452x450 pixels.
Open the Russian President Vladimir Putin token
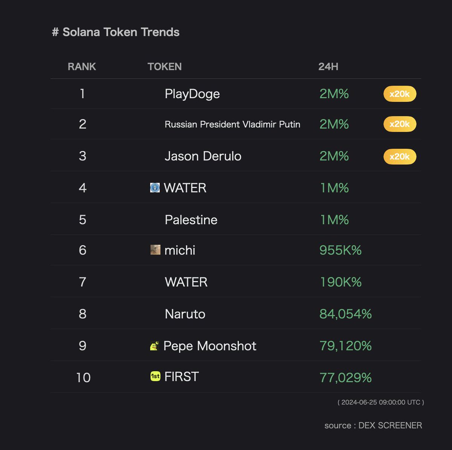[232, 124]
